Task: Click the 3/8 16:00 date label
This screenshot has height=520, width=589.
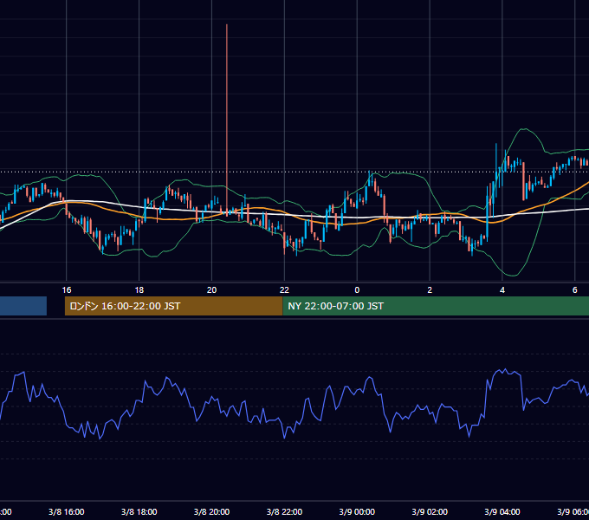Action: [x=67, y=511]
